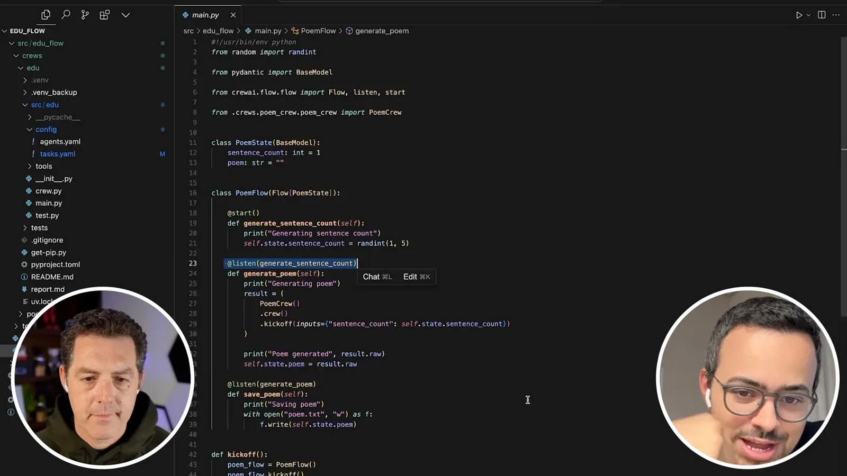Close the main.py tab
The image size is (847, 476).
pyautogui.click(x=233, y=15)
